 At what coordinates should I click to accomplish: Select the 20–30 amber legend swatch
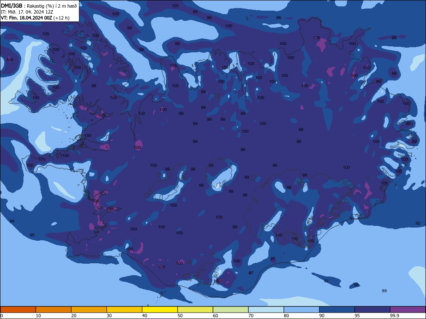89,310
